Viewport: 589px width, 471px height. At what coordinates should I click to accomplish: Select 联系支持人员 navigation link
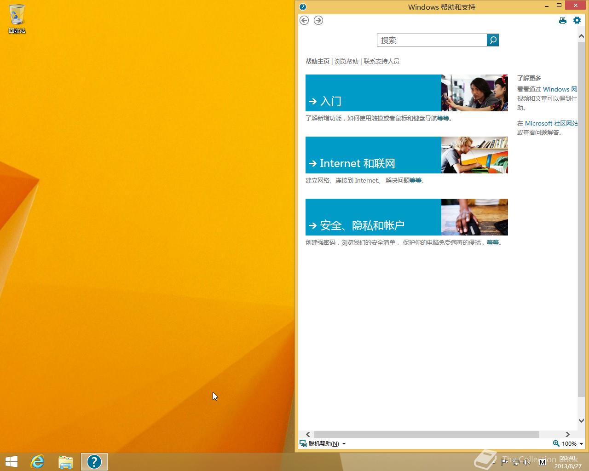(x=381, y=61)
